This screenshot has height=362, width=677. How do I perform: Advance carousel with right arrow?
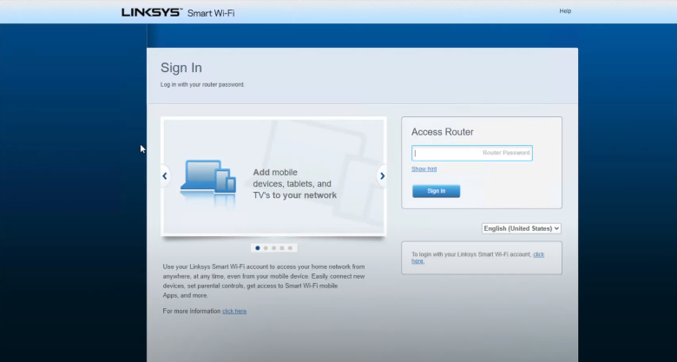click(x=382, y=176)
